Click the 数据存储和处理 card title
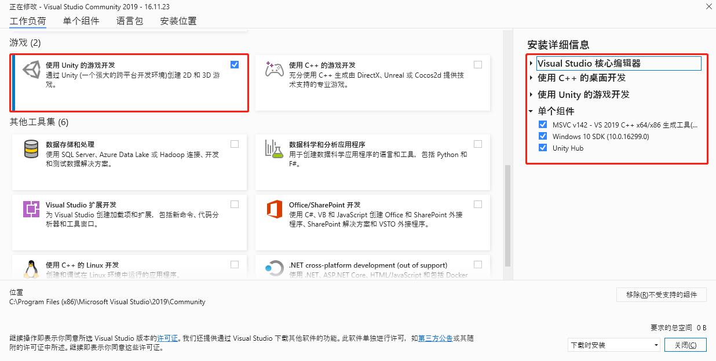This screenshot has width=716, height=361. pyautogui.click(x=70, y=144)
